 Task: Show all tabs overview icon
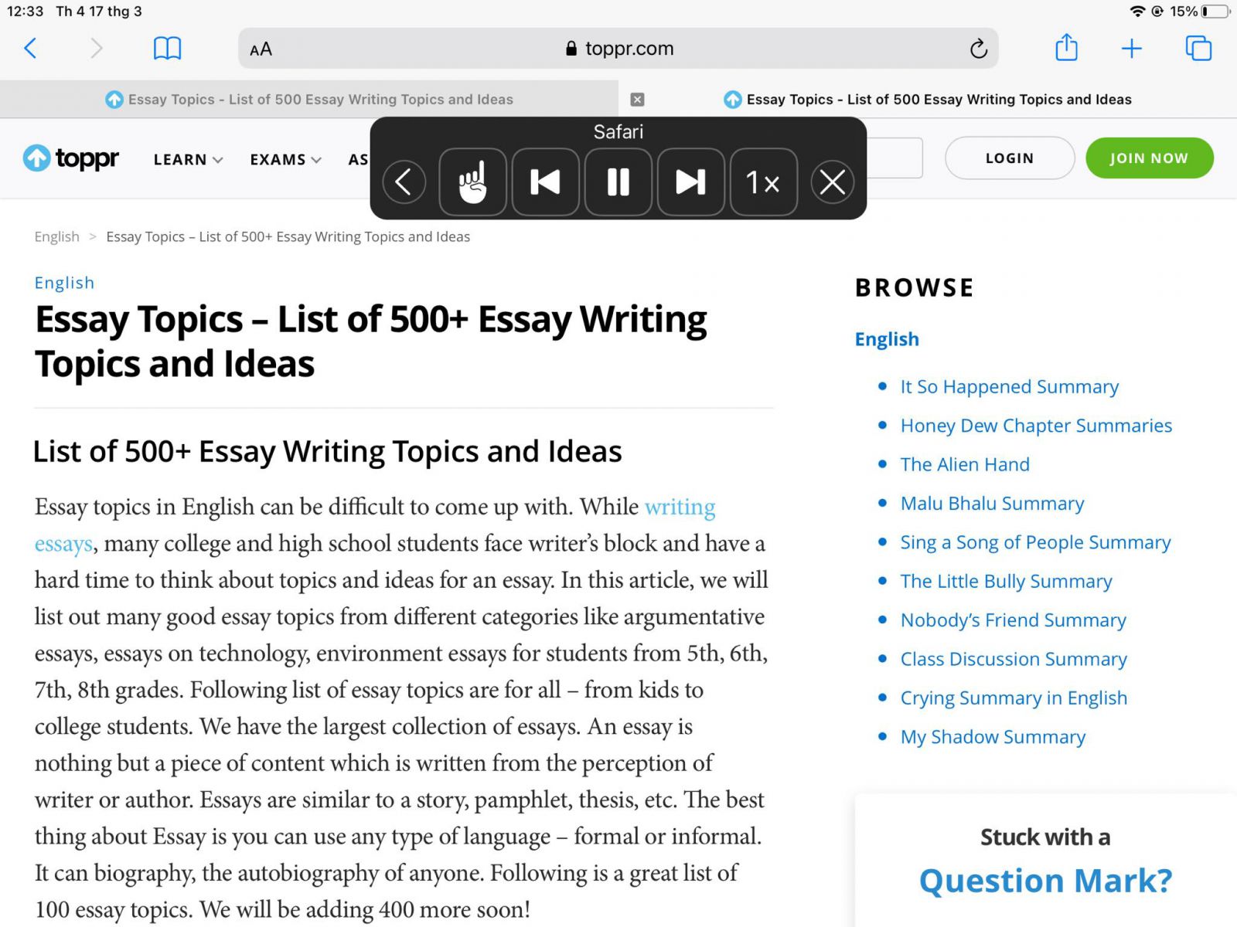[1198, 49]
